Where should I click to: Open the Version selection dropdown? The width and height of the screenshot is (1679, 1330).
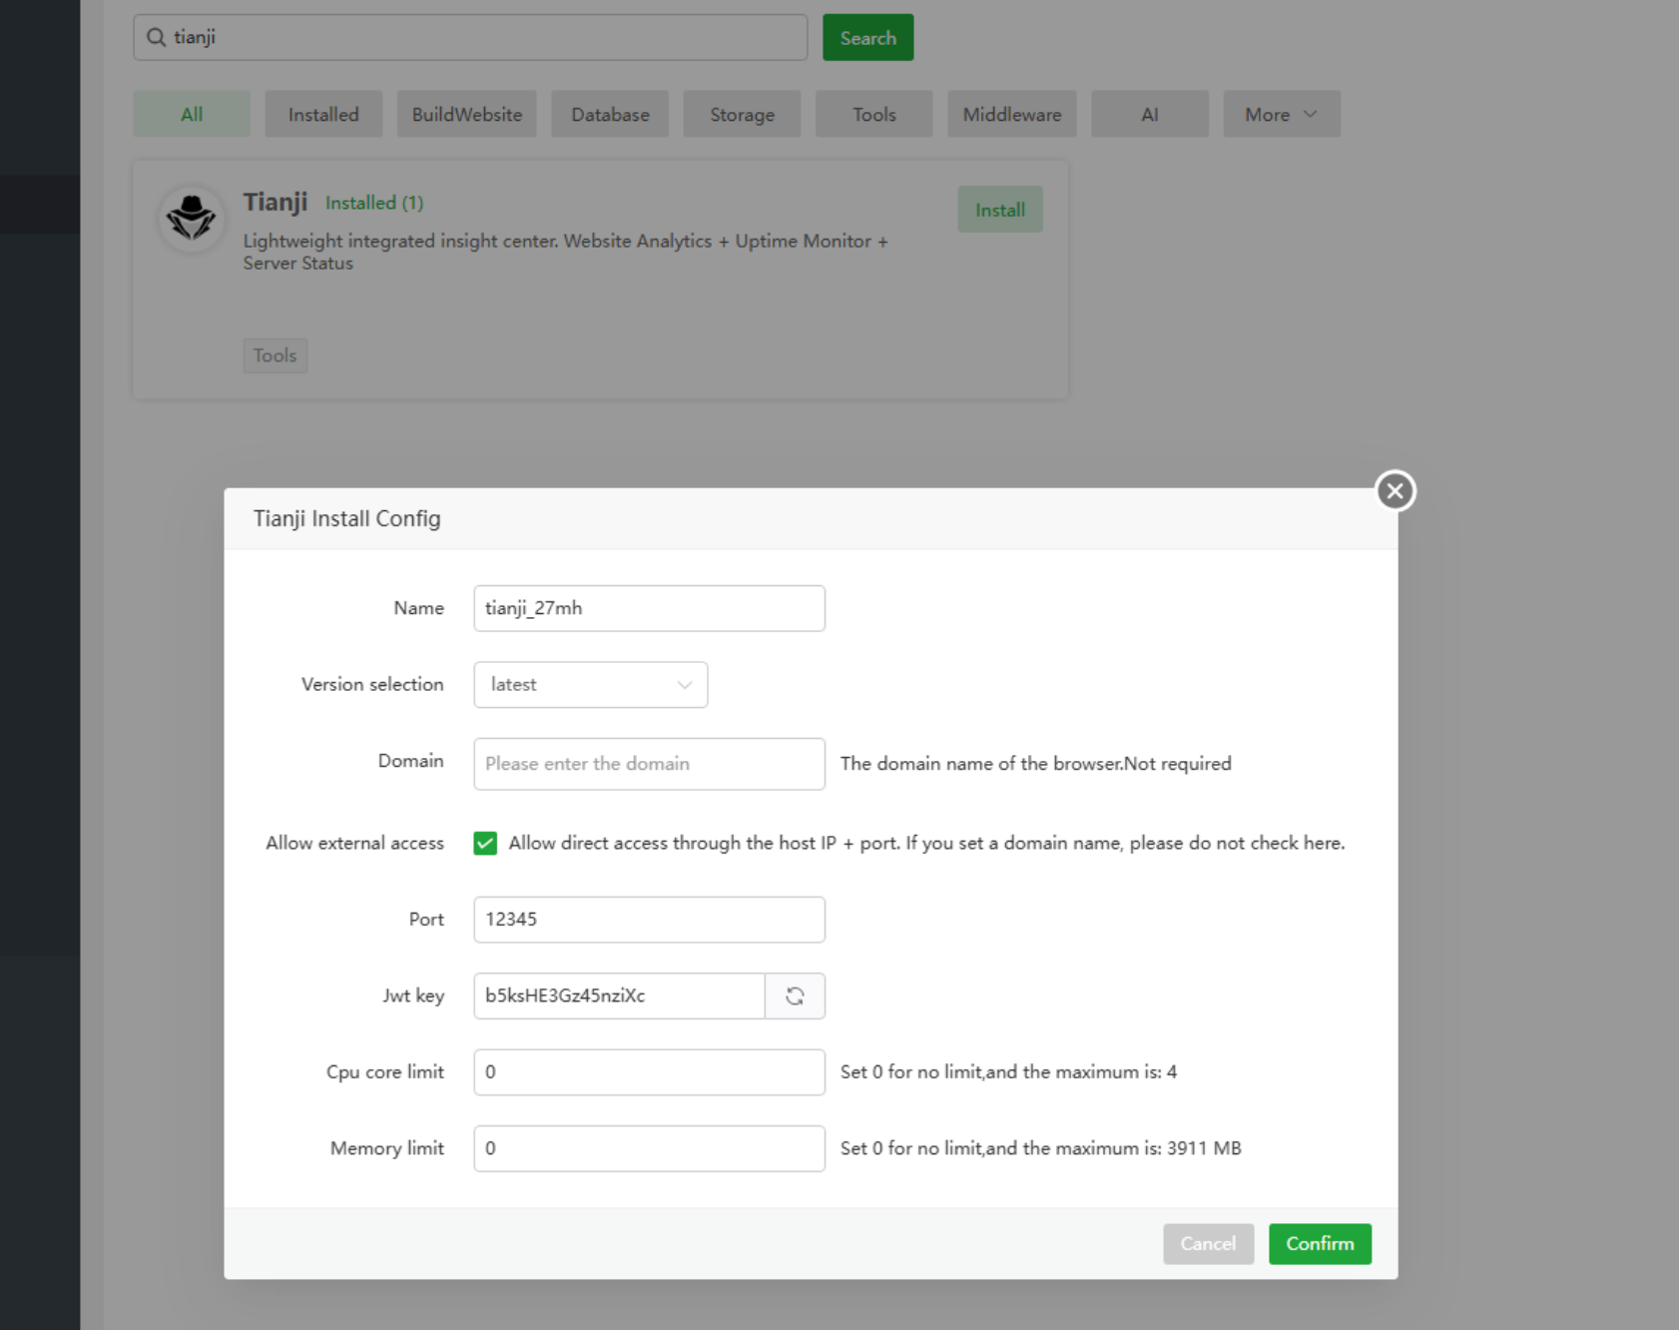(x=590, y=685)
